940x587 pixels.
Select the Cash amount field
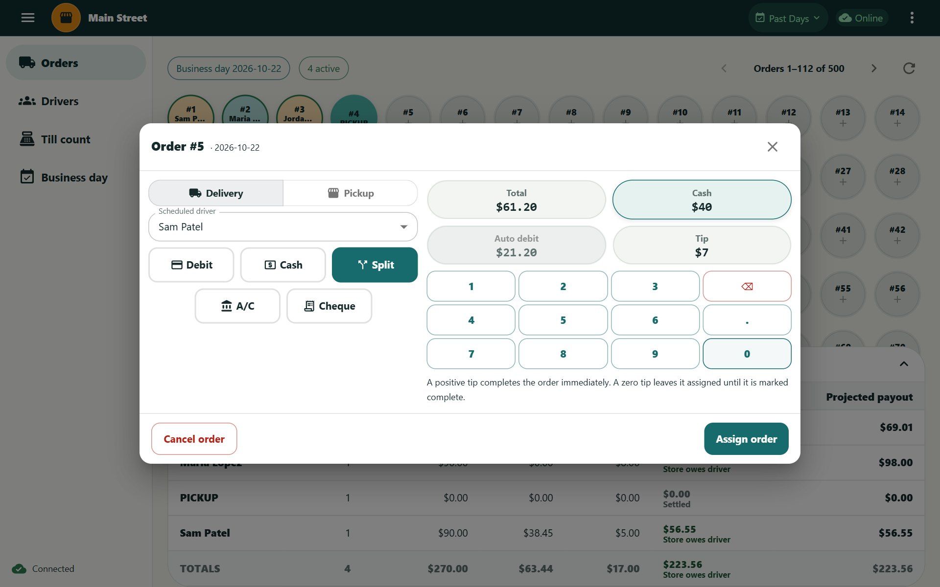click(702, 200)
